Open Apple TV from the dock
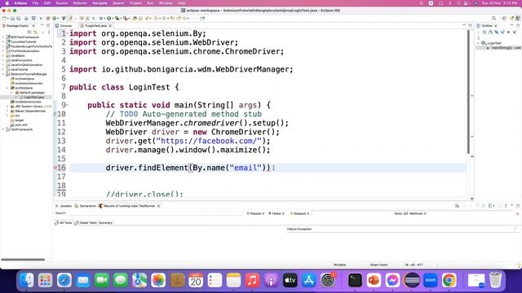This screenshot has height=293, width=522. coord(290,280)
